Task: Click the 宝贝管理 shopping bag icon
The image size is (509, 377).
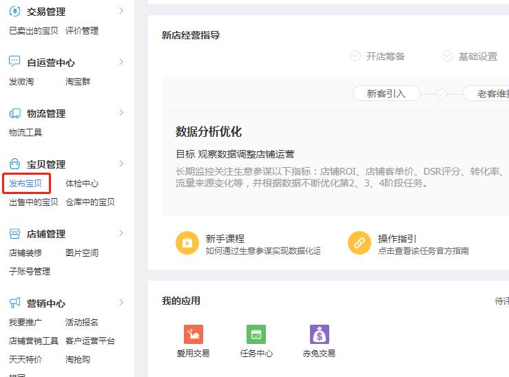Action: click(14, 164)
